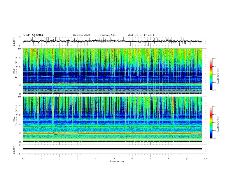The image size is (231, 178).
Task: Click the 'Dec. 15, 2022' date text
Action: 81,35
